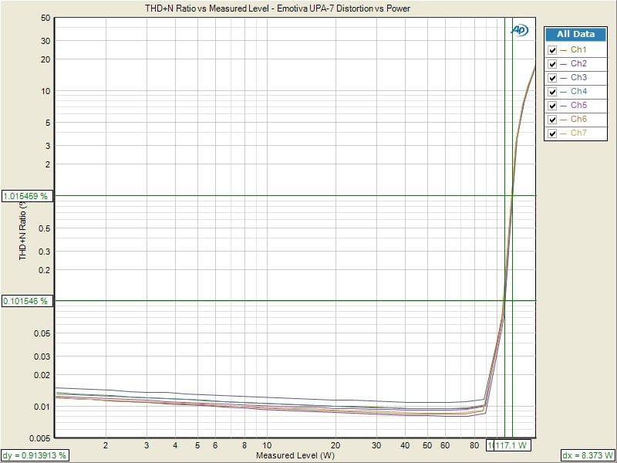Select the 0.101546 % cursor label

pos(27,301)
